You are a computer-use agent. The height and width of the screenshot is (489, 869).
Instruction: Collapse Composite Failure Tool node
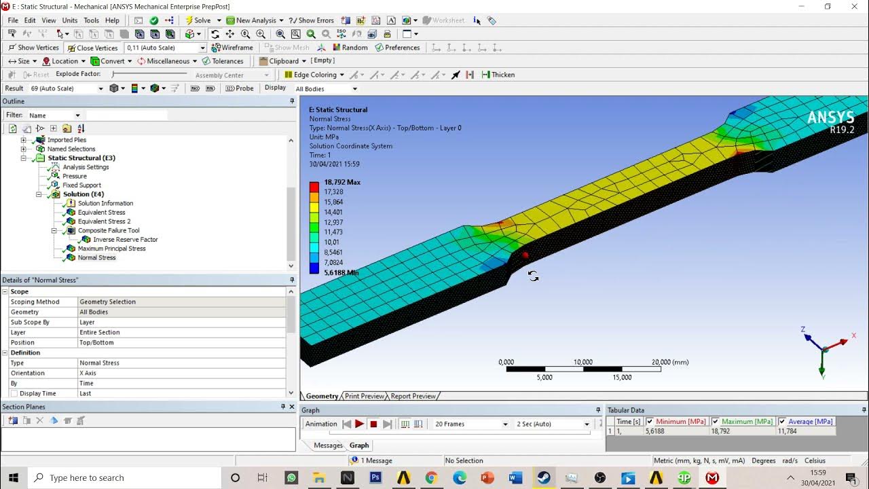[x=54, y=230]
